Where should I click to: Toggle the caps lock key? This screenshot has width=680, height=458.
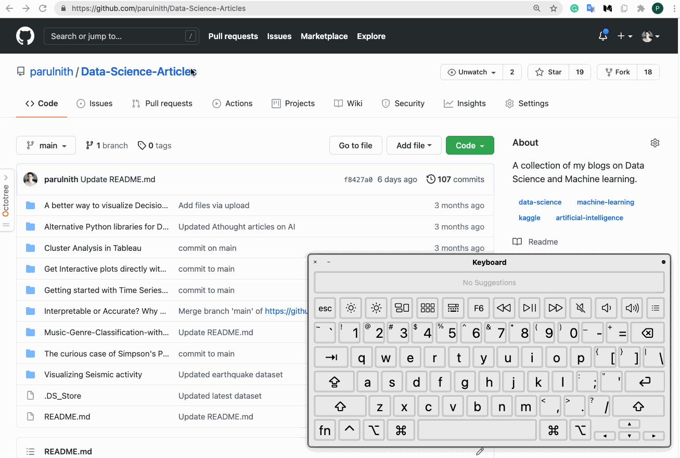334,381
